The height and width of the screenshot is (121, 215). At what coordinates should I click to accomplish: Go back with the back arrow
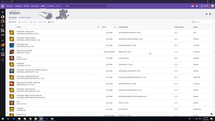6,1
